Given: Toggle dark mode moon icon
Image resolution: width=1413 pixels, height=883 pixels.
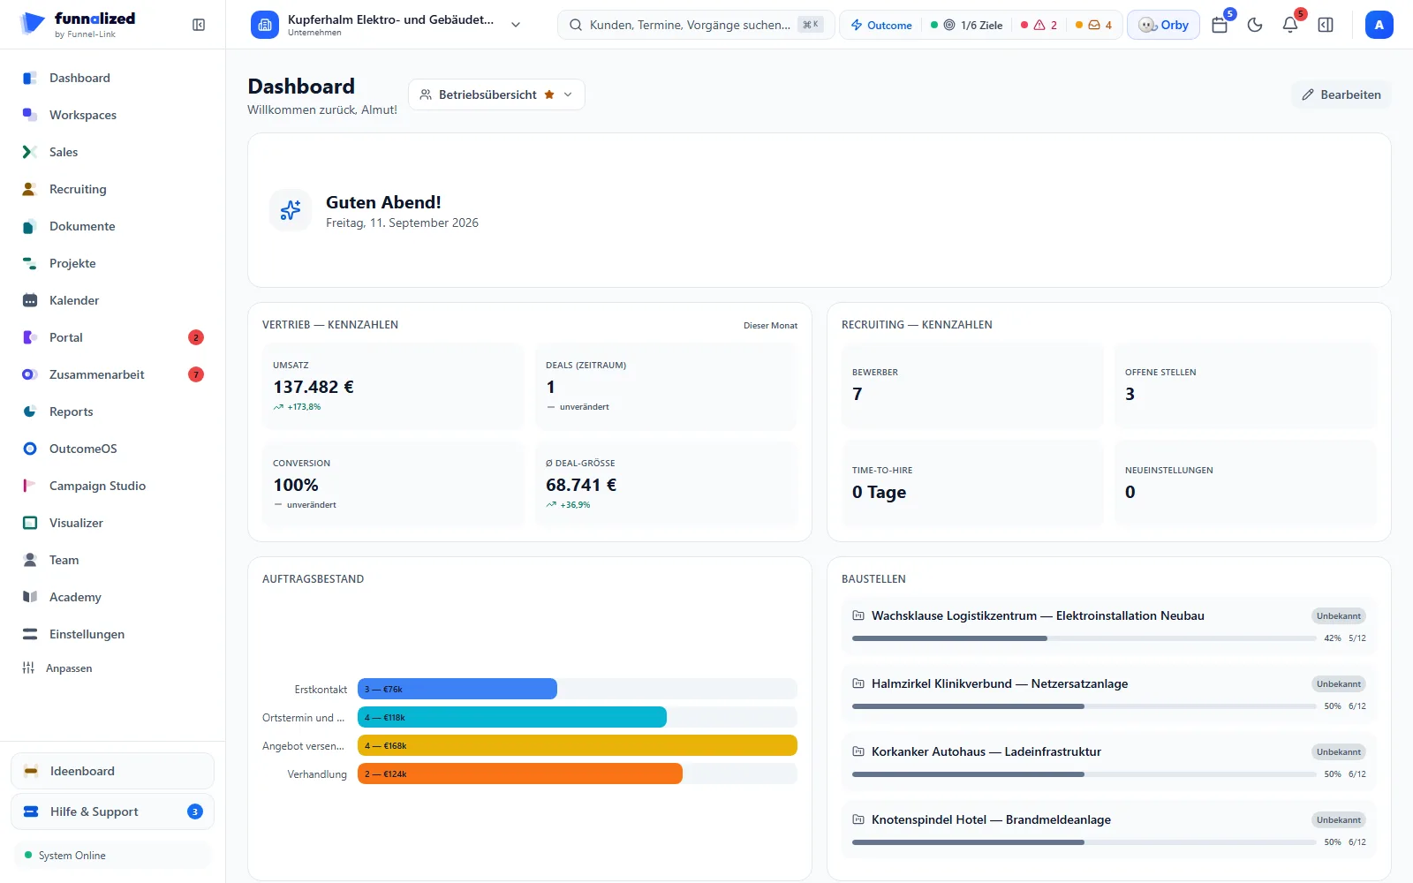Looking at the screenshot, I should pos(1255,25).
